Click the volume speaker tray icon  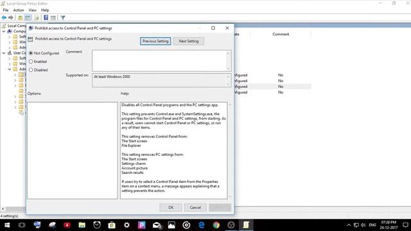click(x=363, y=225)
